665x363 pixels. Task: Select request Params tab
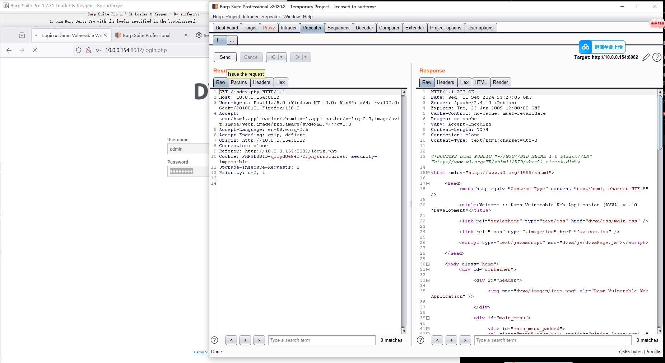pos(239,82)
